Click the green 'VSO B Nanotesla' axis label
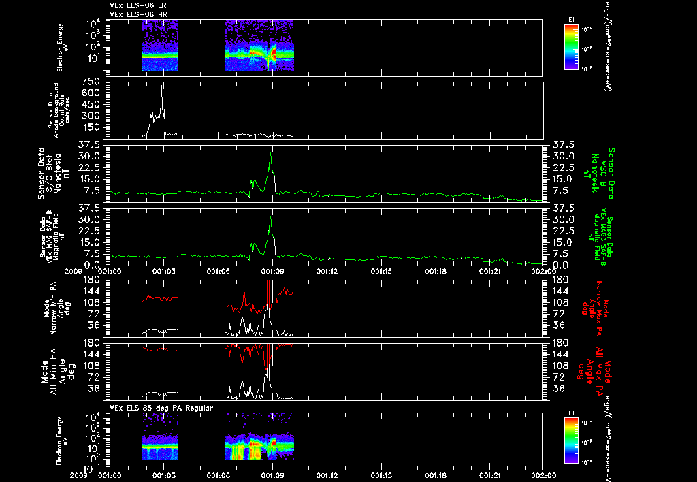Viewport: 697px width, 482px height. tap(600, 174)
